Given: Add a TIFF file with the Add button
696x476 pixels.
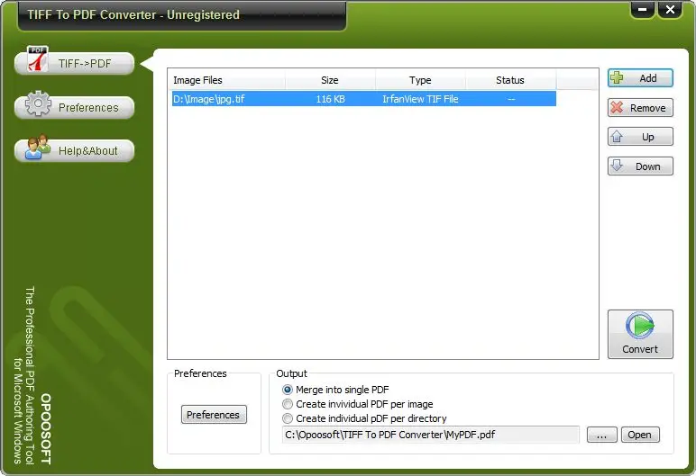Looking at the screenshot, I should tap(640, 78).
